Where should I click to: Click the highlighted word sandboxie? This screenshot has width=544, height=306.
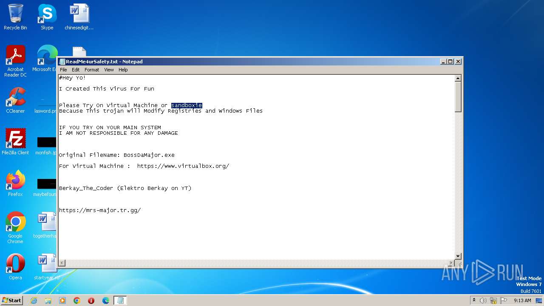pos(187,105)
